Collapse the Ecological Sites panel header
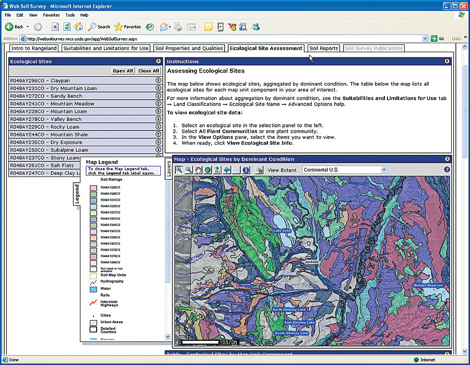Image resolution: width=470 pixels, height=365 pixels. click(x=158, y=62)
